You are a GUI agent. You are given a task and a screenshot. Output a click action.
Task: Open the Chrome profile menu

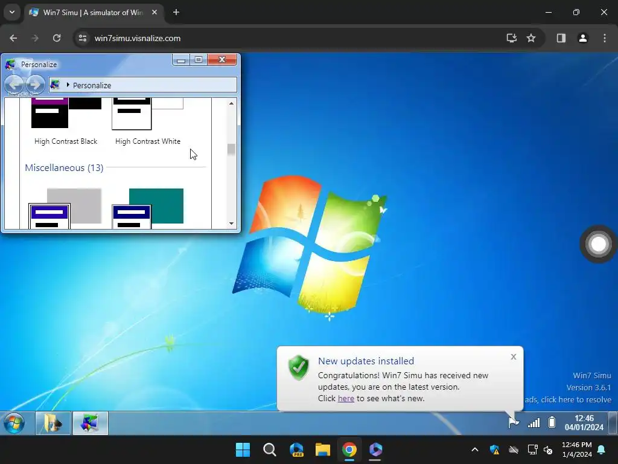pyautogui.click(x=582, y=38)
